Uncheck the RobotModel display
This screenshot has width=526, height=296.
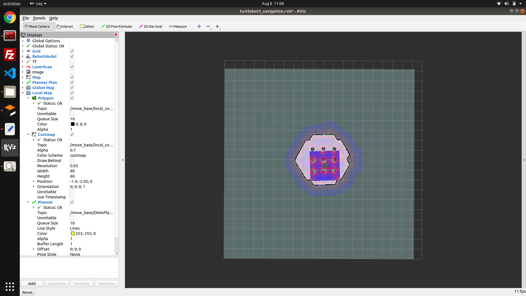click(72, 56)
